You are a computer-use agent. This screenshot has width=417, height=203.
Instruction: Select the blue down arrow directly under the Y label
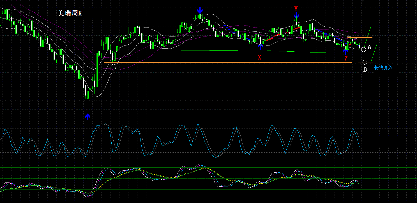point(297,15)
